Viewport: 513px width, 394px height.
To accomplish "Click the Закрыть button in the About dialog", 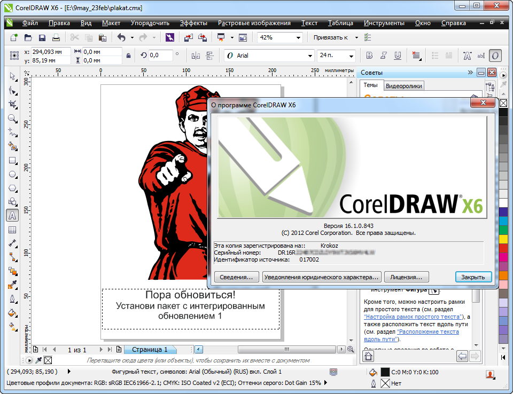I will tap(472, 277).
